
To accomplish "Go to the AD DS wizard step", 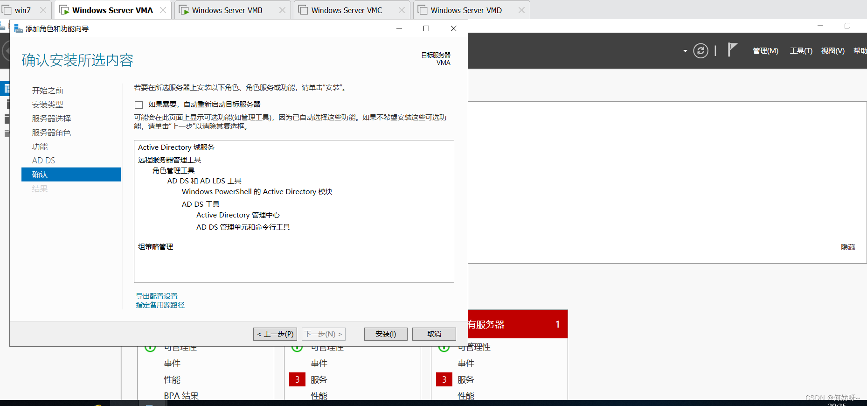I will click(43, 161).
